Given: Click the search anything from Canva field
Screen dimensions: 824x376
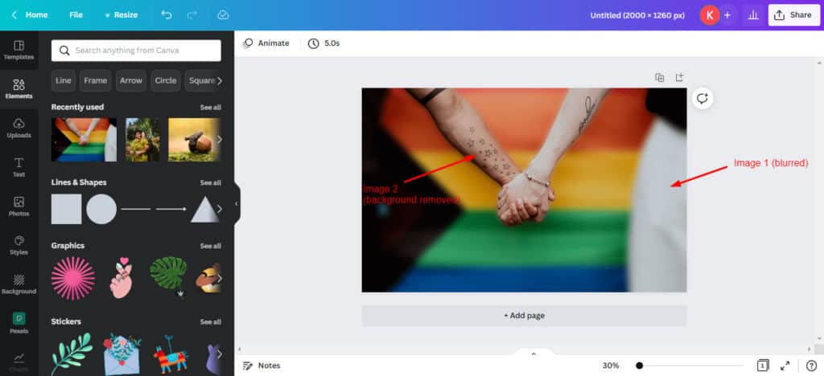Looking at the screenshot, I should click(136, 51).
